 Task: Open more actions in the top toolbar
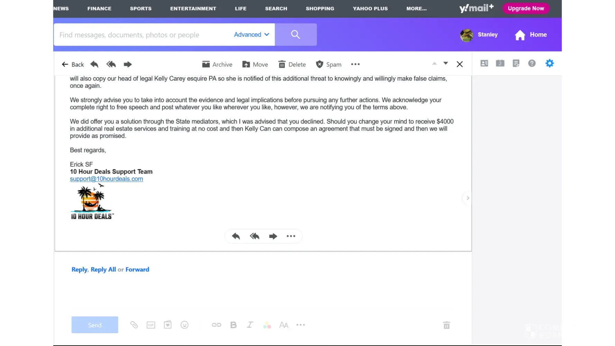[x=355, y=64]
